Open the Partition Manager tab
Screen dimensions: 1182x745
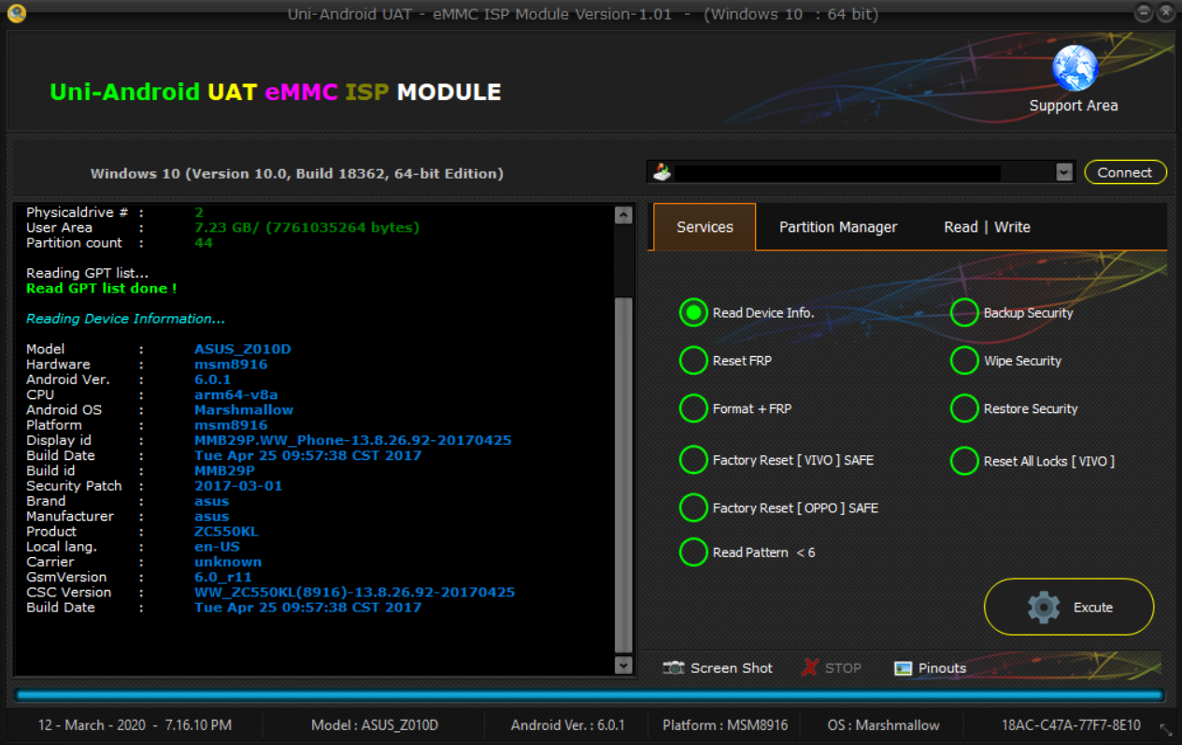838,227
